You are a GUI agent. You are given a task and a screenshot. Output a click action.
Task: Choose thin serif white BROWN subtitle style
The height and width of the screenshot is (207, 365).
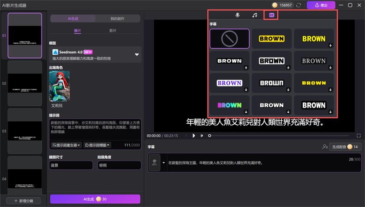(x=314, y=61)
